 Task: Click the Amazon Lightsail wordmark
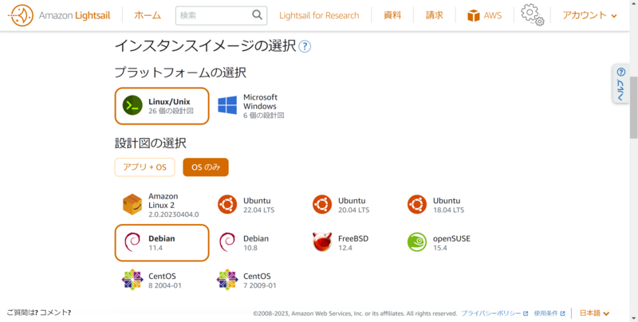click(x=74, y=15)
